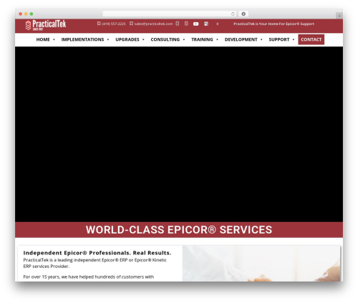
Task: Click the envelope icon beside the sales email
Action: (131, 24)
